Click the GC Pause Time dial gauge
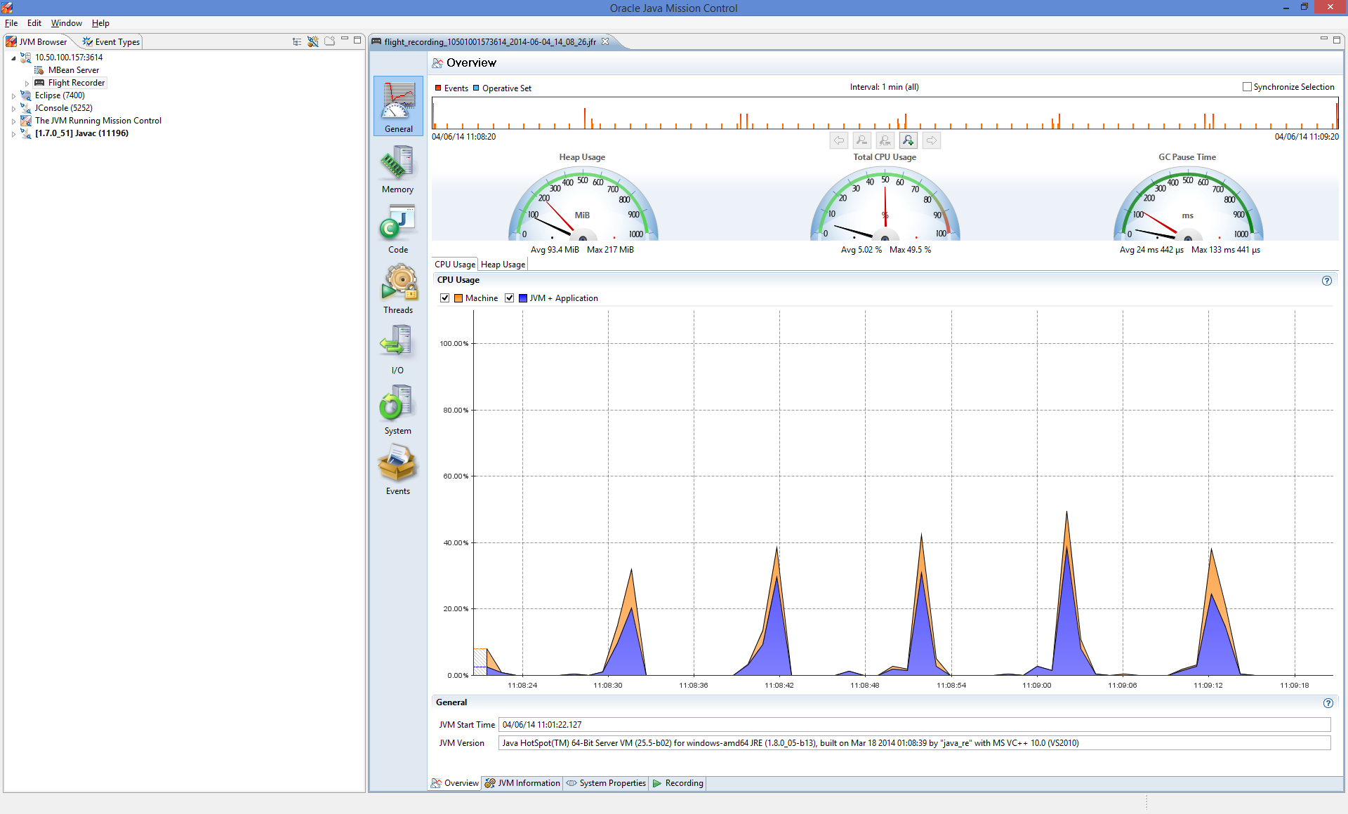This screenshot has height=814, width=1348. 1188,204
